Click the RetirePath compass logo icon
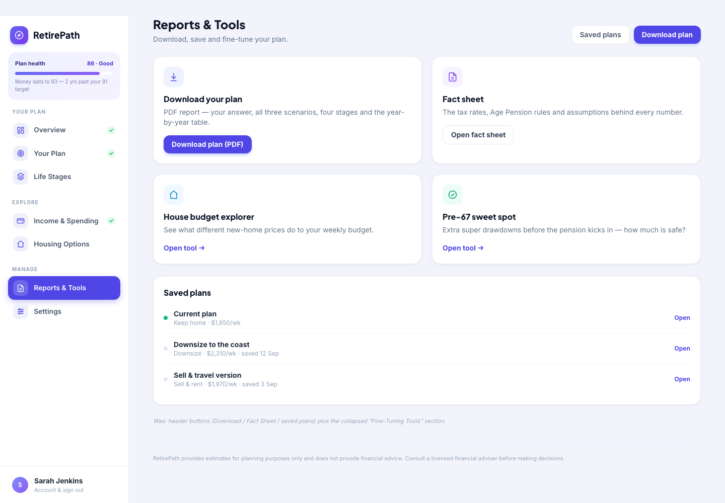Viewport: 725px width, 503px height. point(19,35)
